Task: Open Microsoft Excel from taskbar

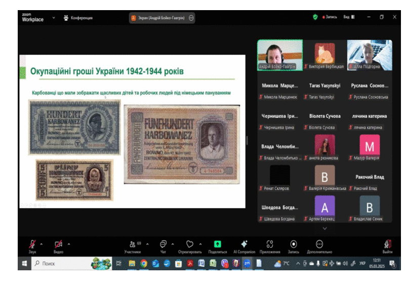Action: point(213,263)
